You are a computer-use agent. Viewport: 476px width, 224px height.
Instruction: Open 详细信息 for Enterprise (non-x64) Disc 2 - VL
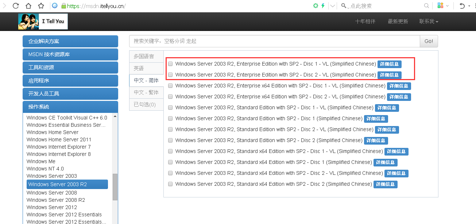(390, 75)
